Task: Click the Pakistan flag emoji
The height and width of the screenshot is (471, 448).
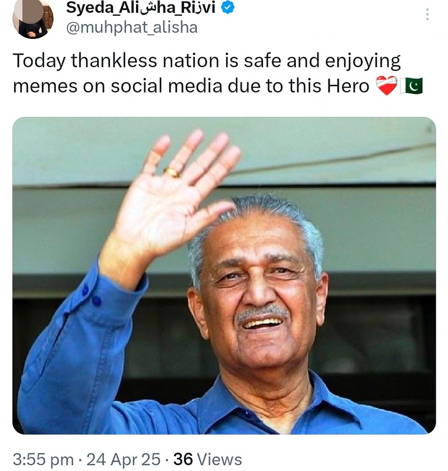Action: click(411, 86)
